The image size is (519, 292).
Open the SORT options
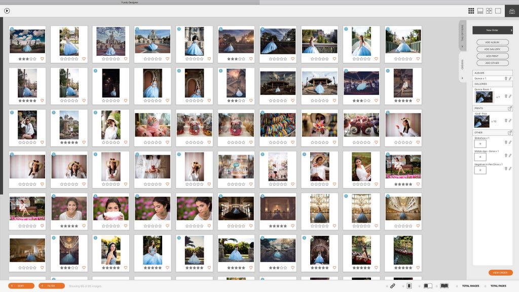[21, 286]
